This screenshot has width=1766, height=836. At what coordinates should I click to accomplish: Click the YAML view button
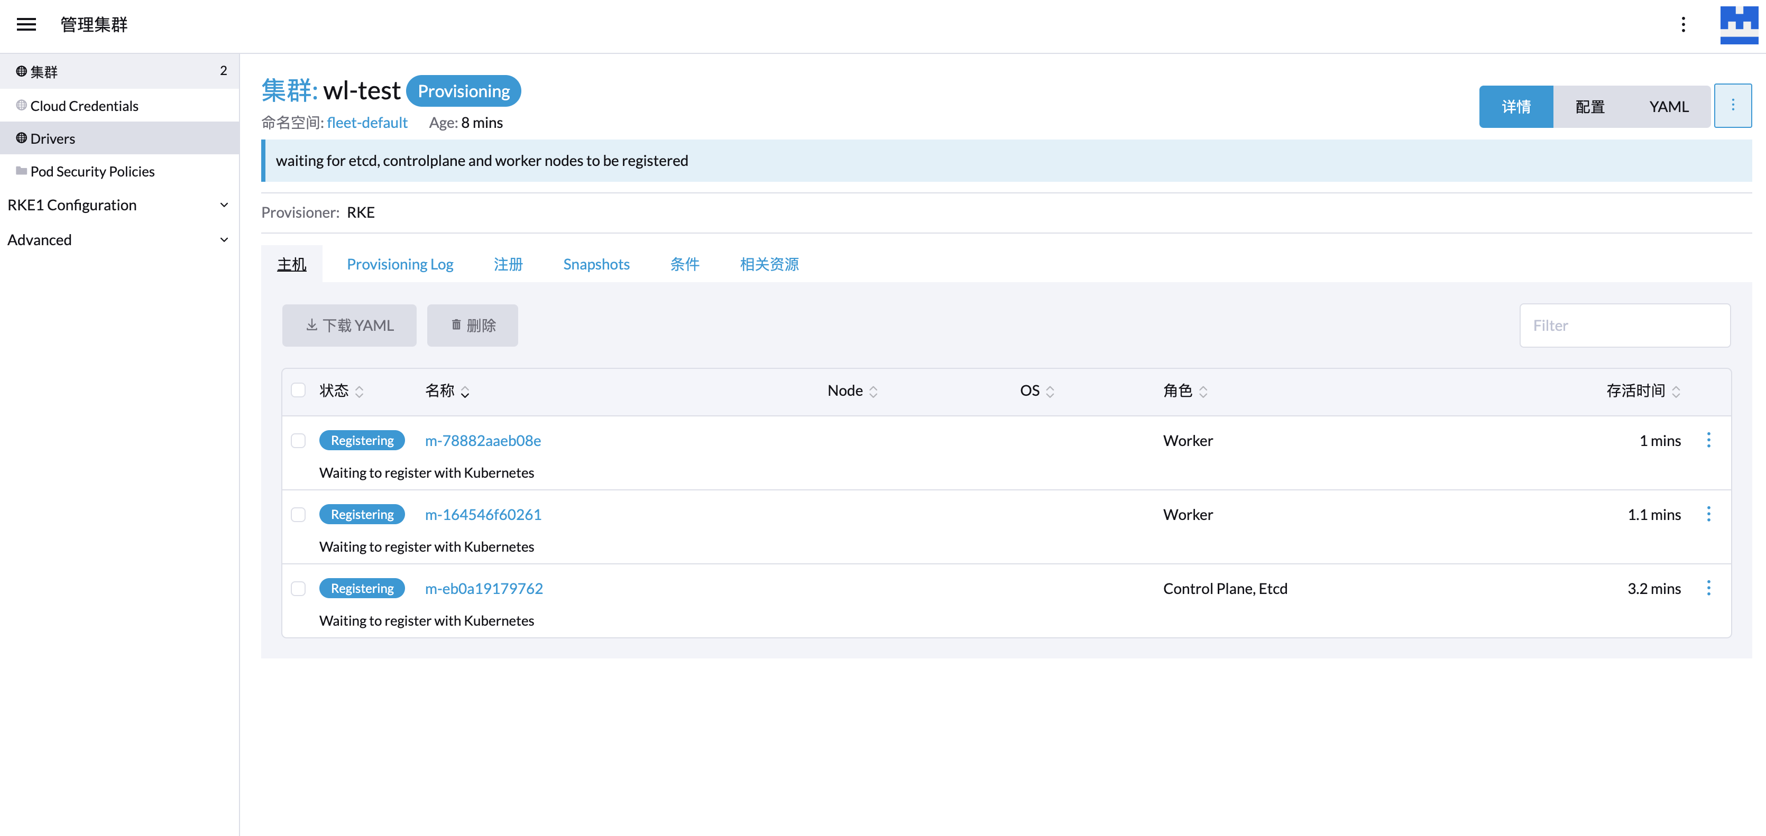pos(1669,106)
